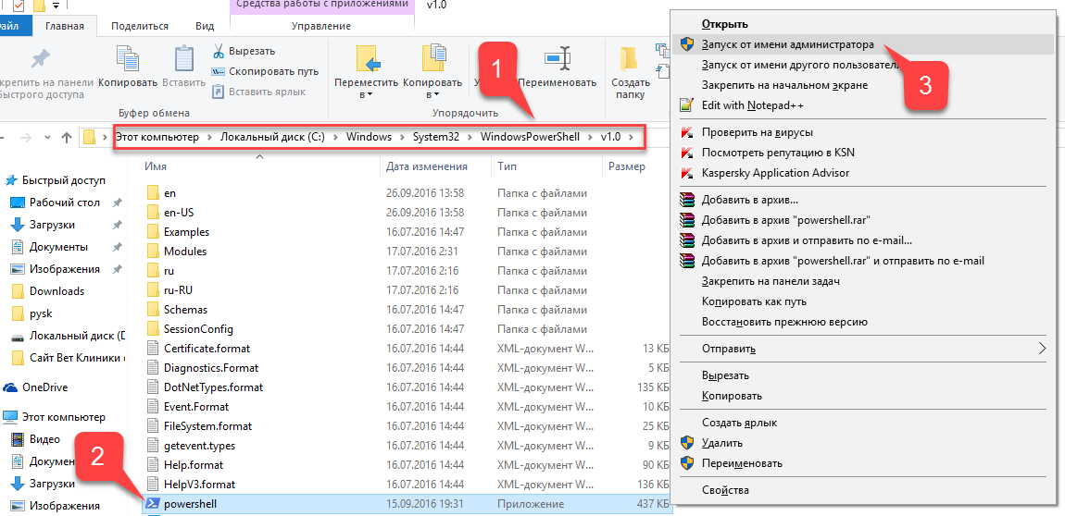Screen dimensions: 1065x516
Task: Switch to the Share ribbon tab
Action: point(139,27)
